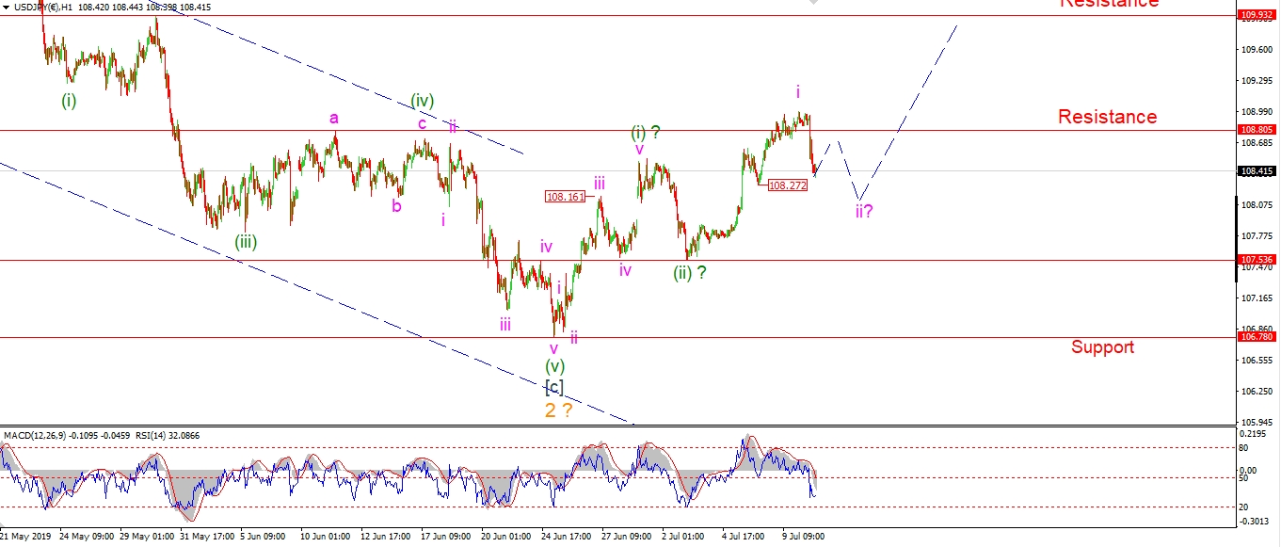The image size is (1281, 547).
Task: Click the MACD(12,26,9) indicator label
Action: point(36,436)
